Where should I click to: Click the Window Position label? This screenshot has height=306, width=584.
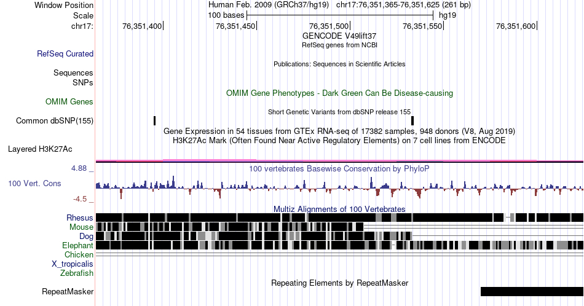click(64, 5)
